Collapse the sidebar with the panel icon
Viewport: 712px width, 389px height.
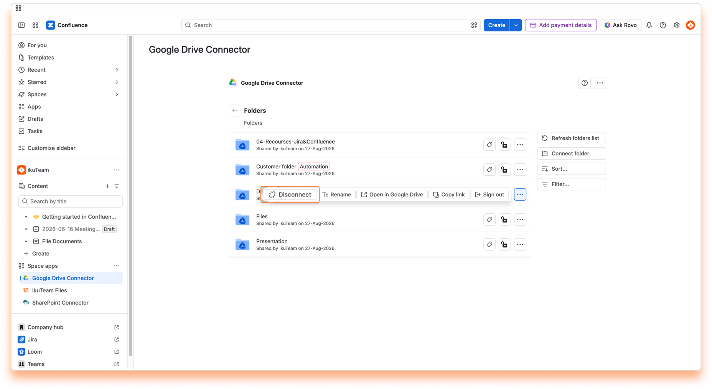pos(21,25)
